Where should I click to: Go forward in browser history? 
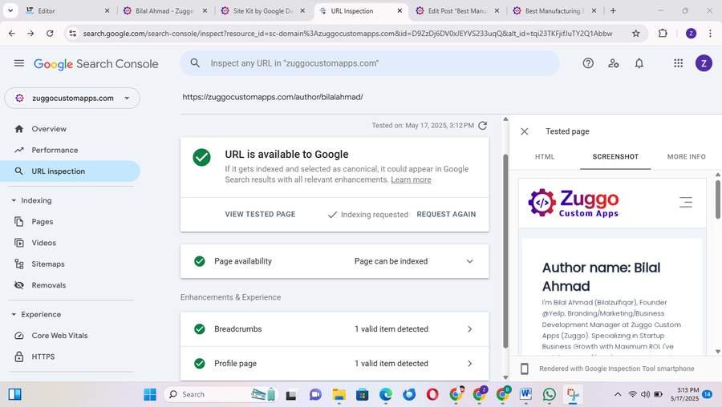(30, 33)
